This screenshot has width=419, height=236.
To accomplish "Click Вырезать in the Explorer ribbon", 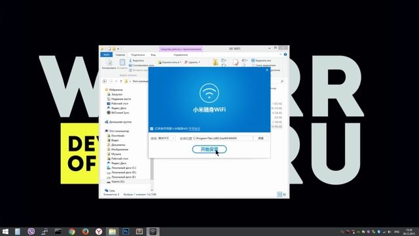I will pos(136,61).
